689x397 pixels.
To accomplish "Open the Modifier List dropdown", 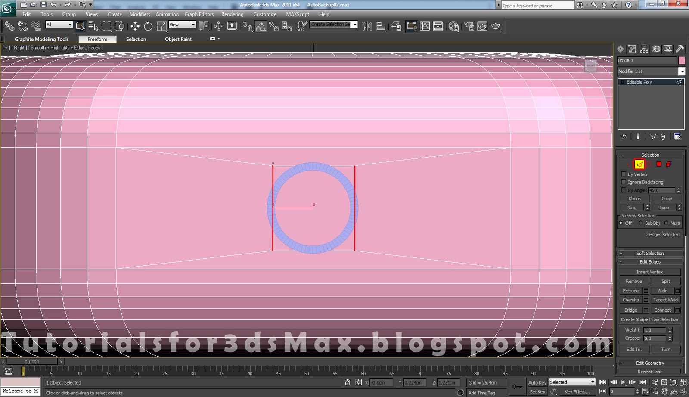I will (651, 71).
